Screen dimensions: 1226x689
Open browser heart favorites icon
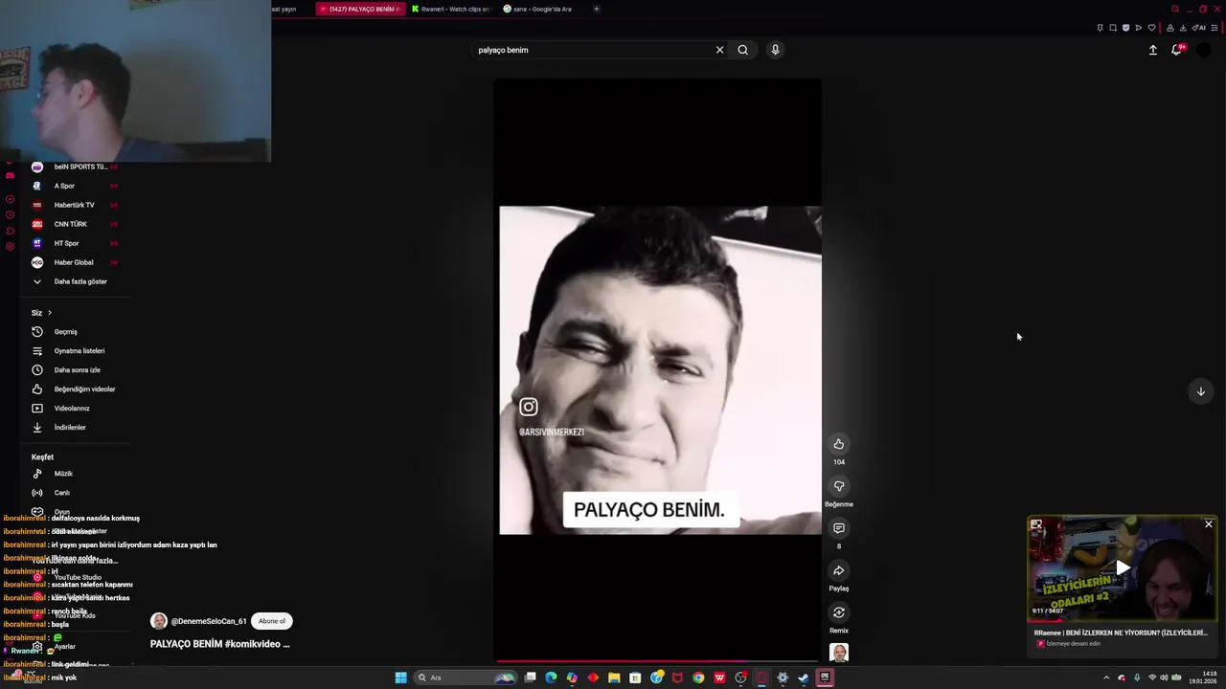point(1151,28)
